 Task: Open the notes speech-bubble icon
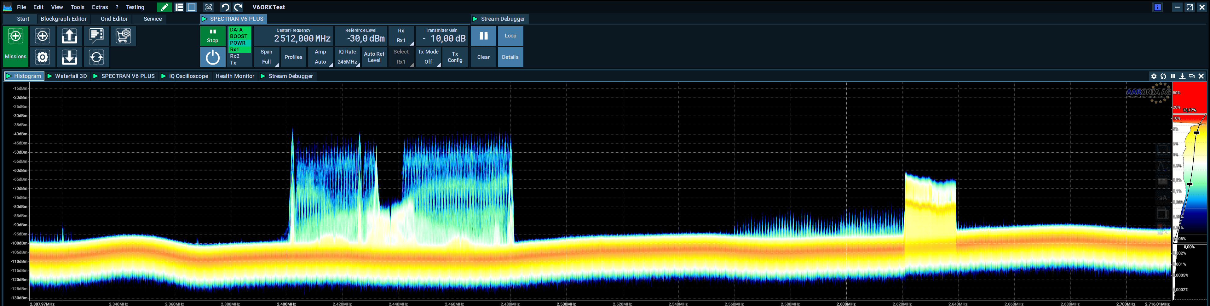[x=96, y=36]
